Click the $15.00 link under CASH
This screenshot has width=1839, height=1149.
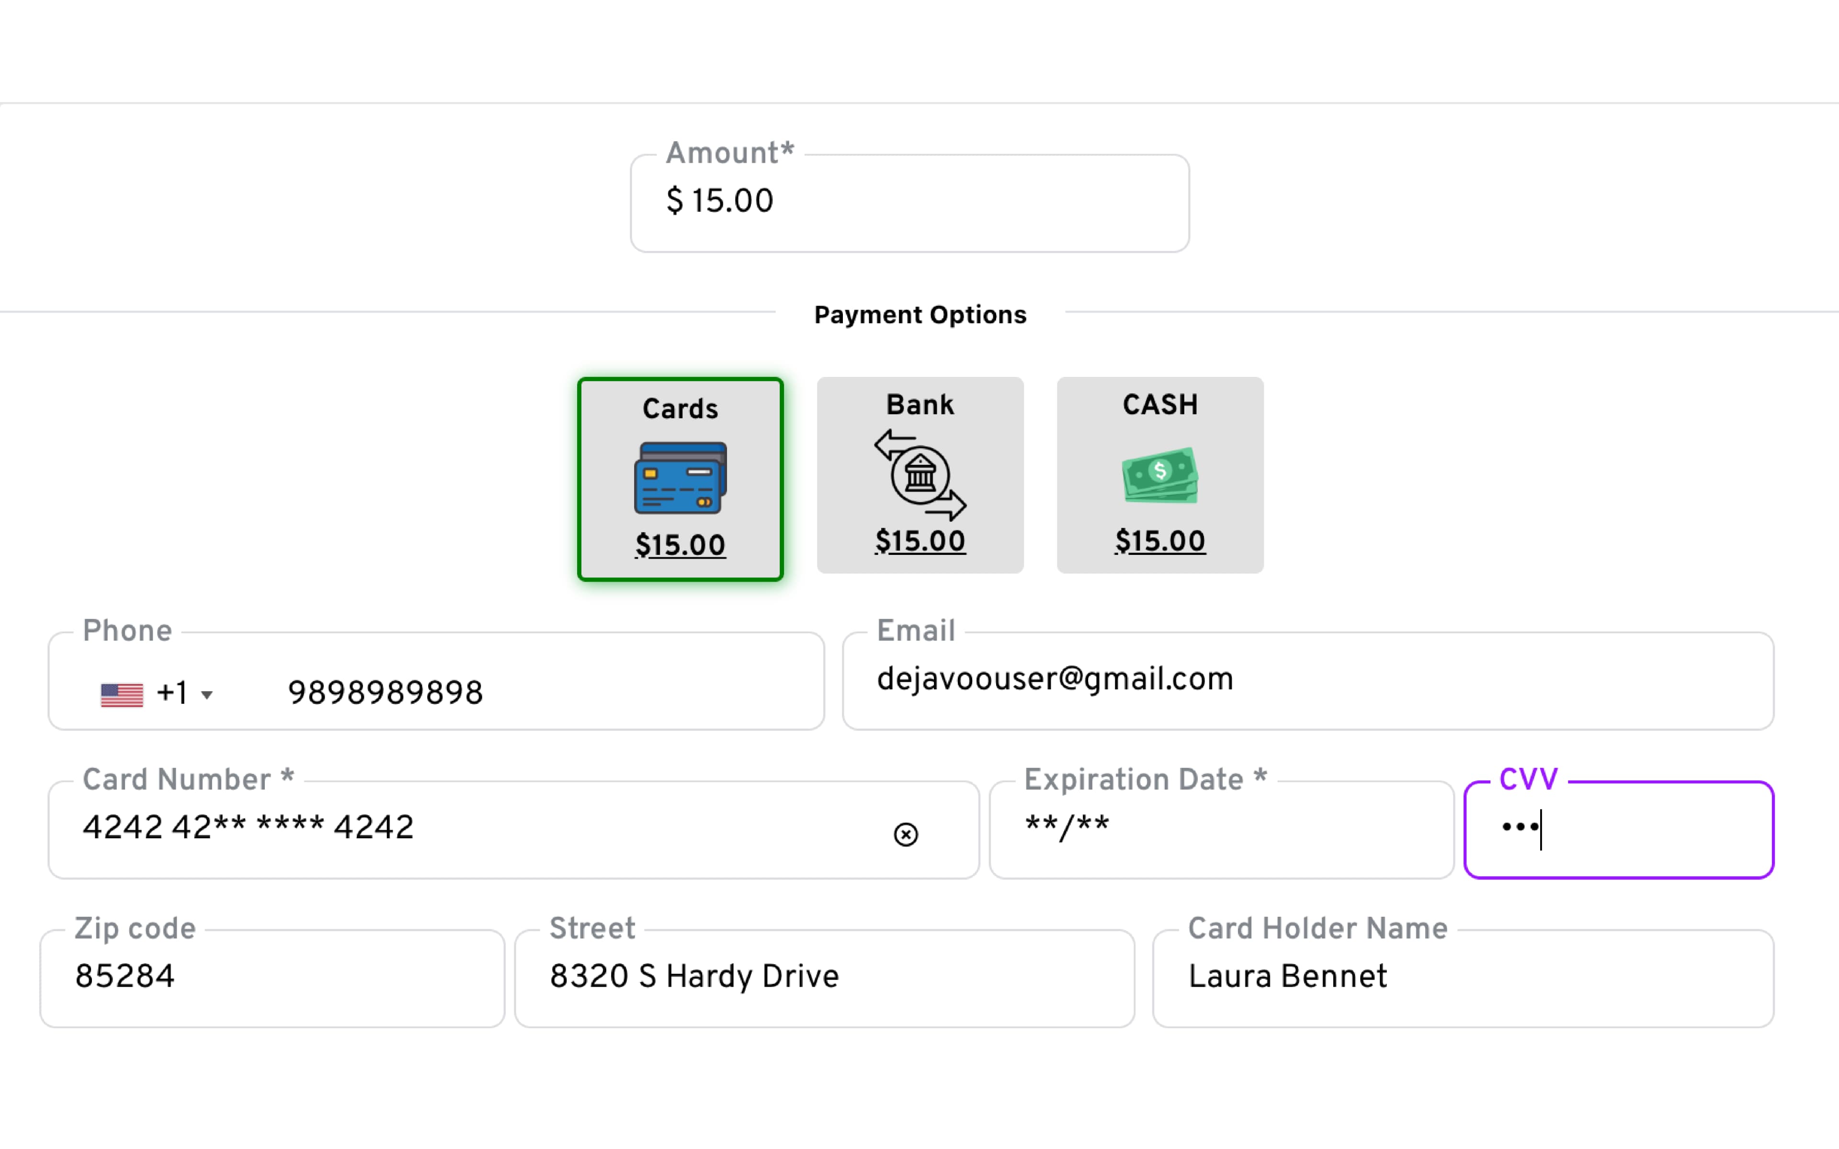(1159, 541)
